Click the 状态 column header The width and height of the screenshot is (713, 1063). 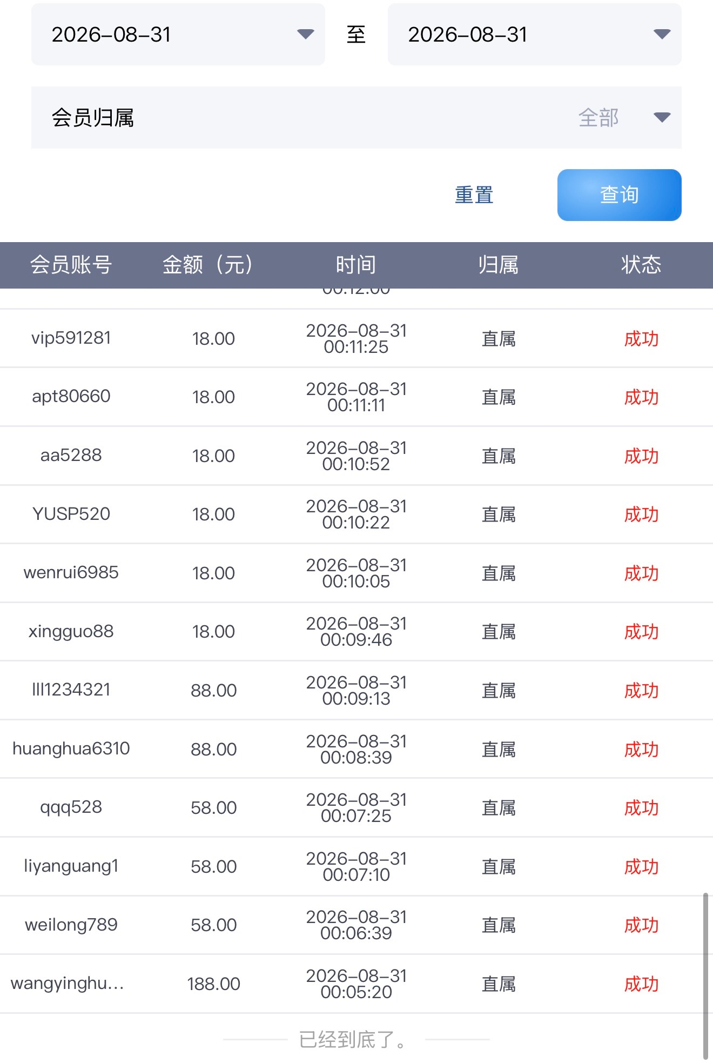[641, 265]
